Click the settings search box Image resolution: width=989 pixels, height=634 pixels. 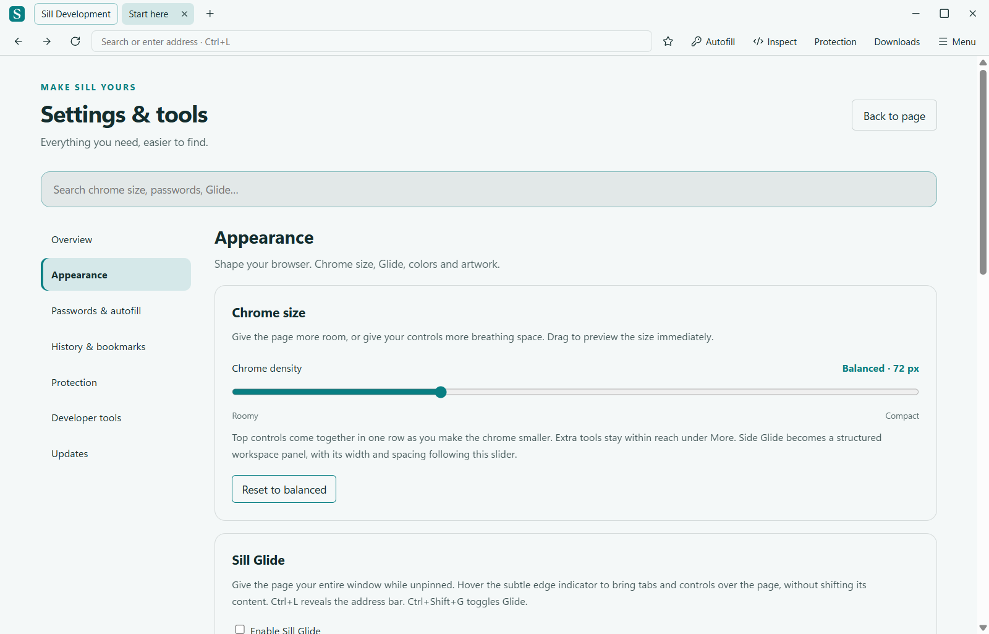tap(489, 189)
